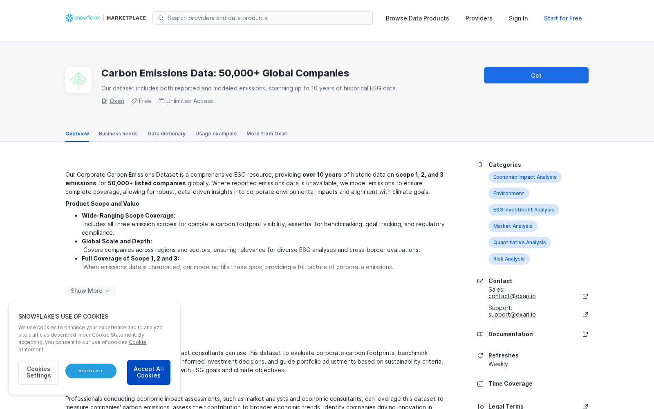Switch to Business needs tab
Viewport: 654px width, 409px height.
click(x=118, y=134)
